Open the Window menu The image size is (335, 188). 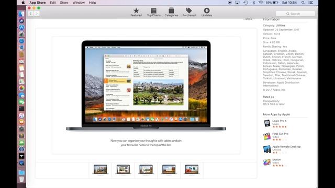tap(79, 3)
